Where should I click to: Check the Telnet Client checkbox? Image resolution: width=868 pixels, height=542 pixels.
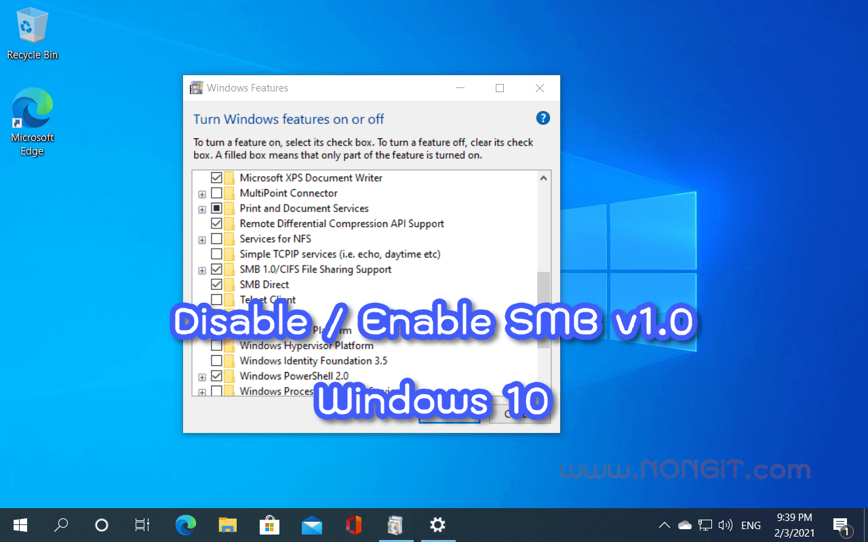coord(216,299)
